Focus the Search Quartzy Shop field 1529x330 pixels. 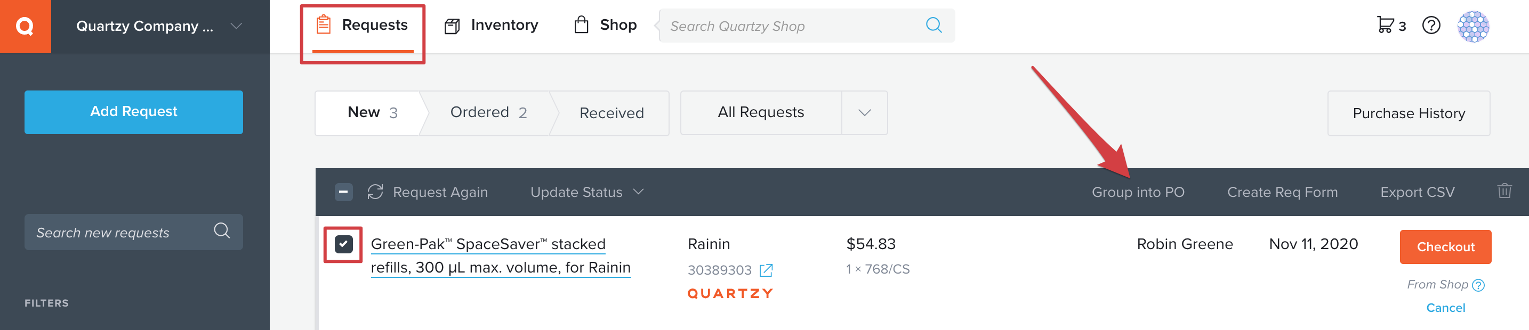tap(790, 26)
